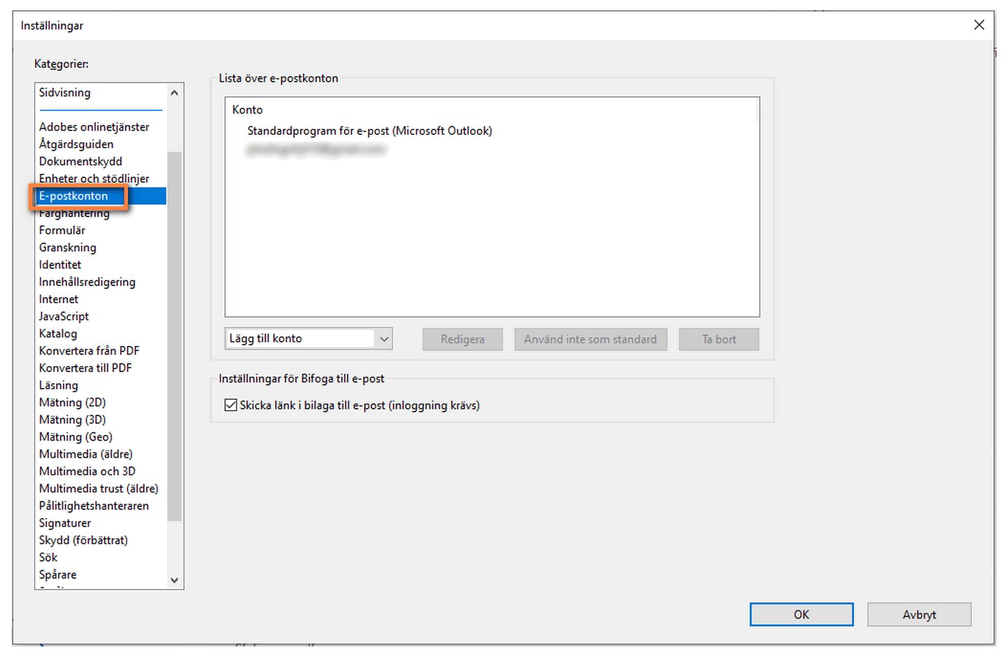The width and height of the screenshot is (1004, 653).
Task: Close the Inställningar dialog
Action: point(979,25)
